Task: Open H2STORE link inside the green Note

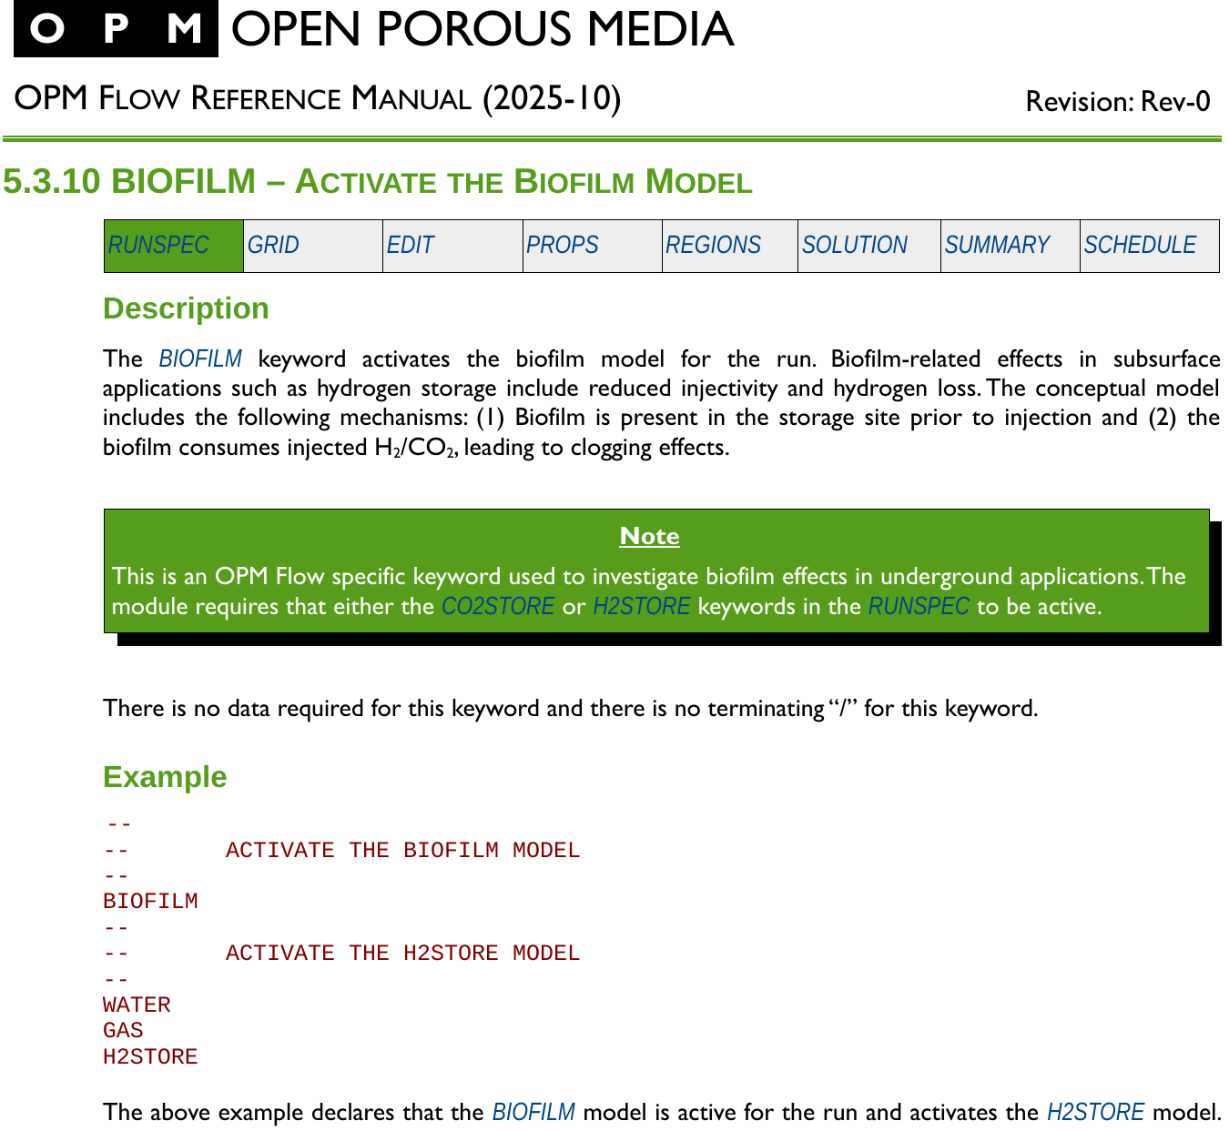Action: 641,607
